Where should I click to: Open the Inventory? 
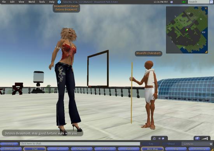click(x=199, y=149)
